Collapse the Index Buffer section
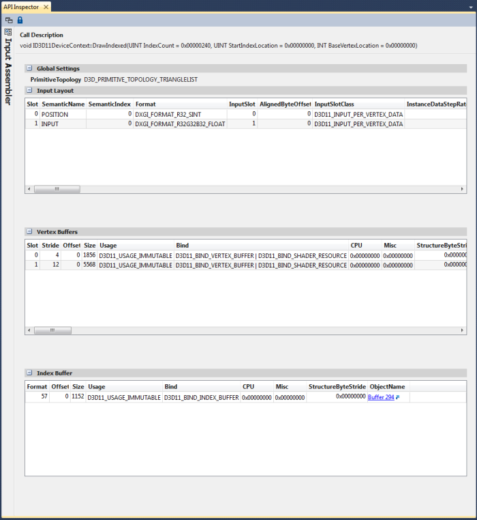Viewport: 477px width, 520px height. [29, 373]
